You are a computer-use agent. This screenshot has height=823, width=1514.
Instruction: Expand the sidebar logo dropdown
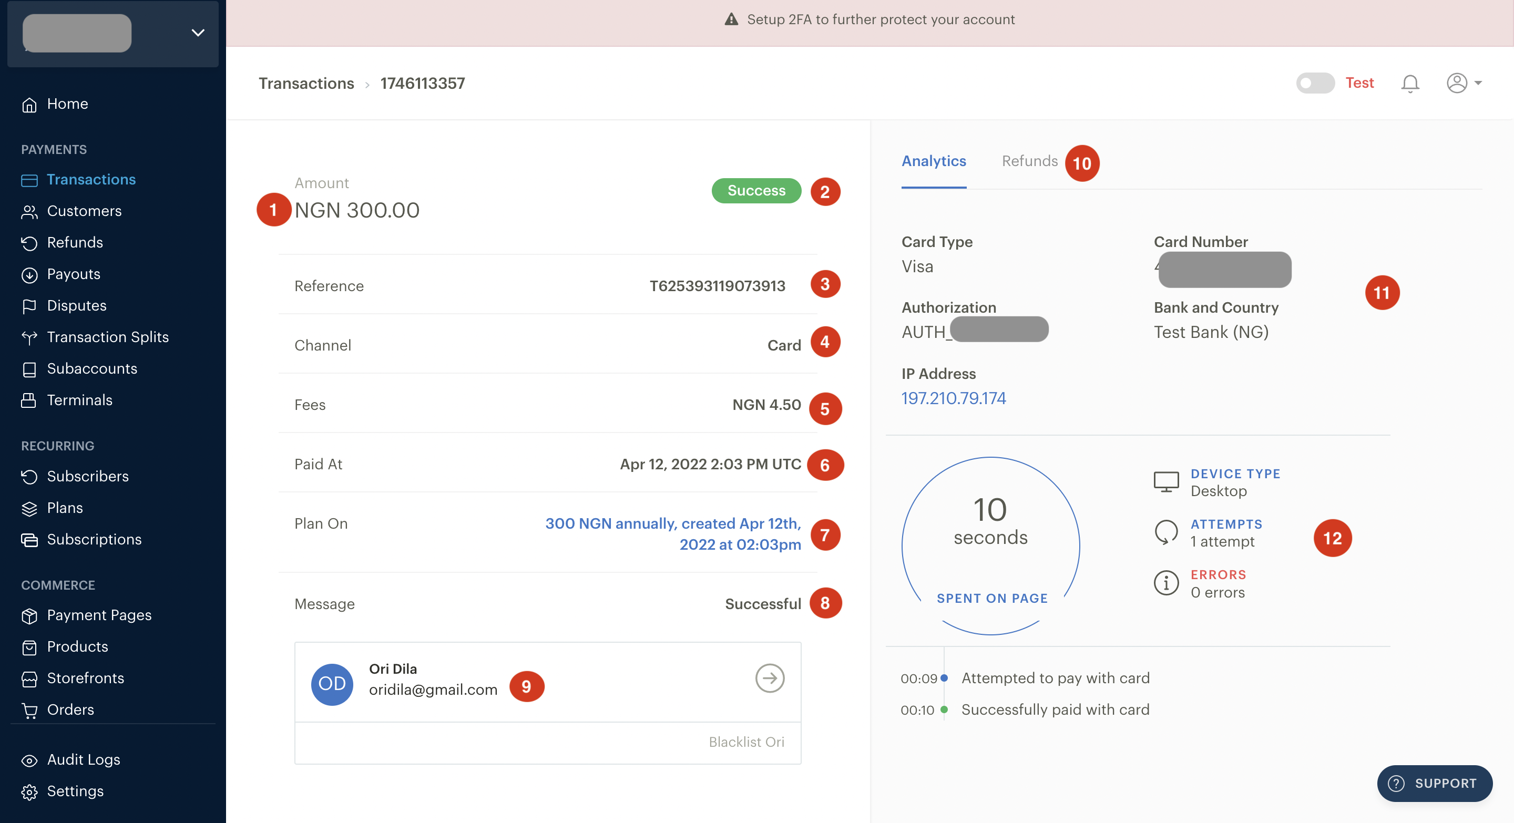point(200,34)
